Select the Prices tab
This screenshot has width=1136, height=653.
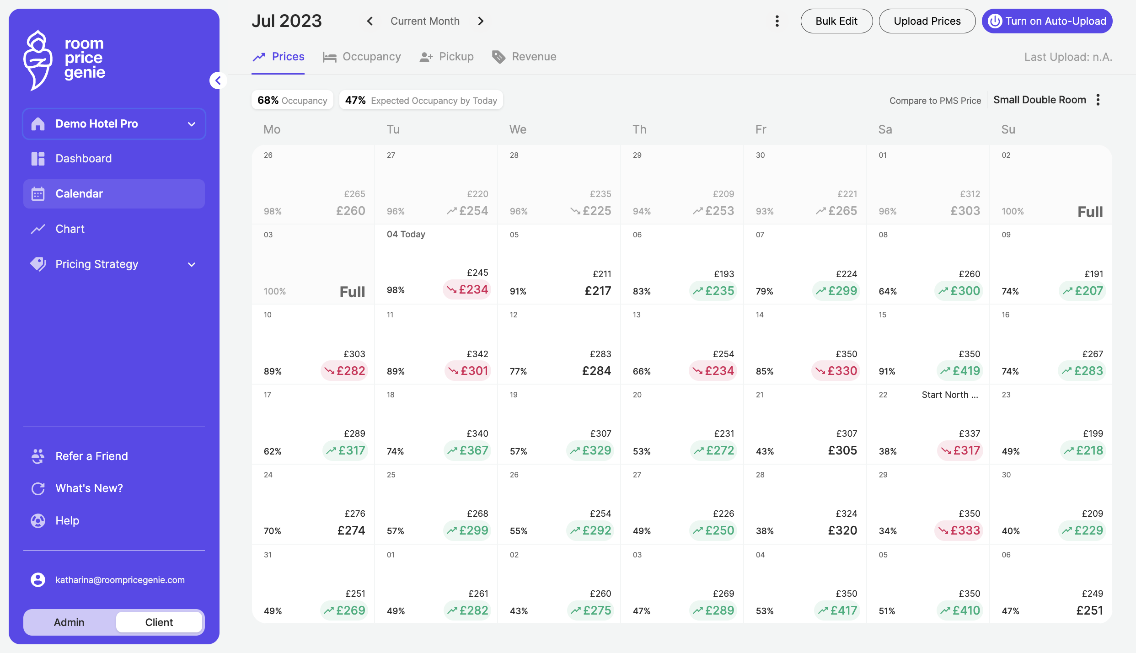pos(278,57)
